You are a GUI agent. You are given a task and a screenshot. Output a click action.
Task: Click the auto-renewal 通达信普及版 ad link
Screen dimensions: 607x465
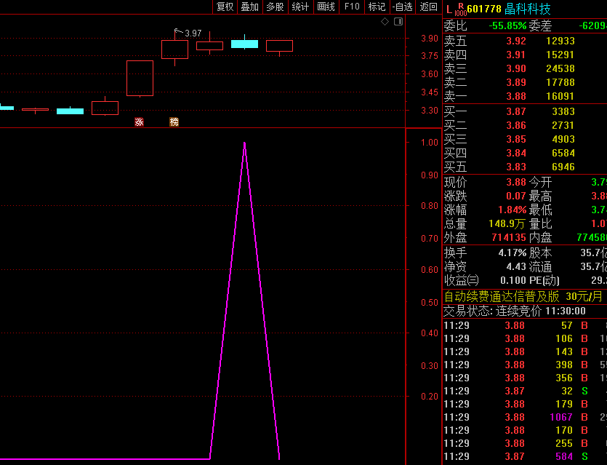[x=502, y=296]
